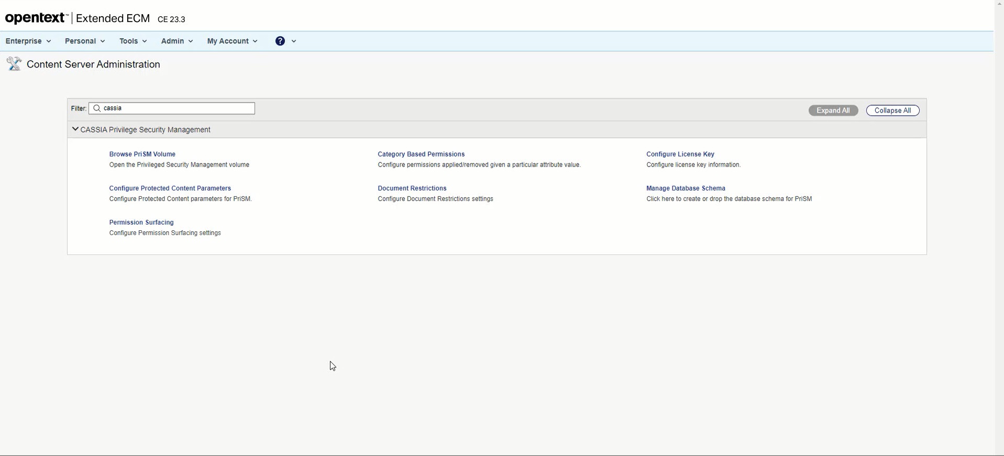Go to Configure License Key
Image resolution: width=1004 pixels, height=456 pixels.
coord(680,154)
